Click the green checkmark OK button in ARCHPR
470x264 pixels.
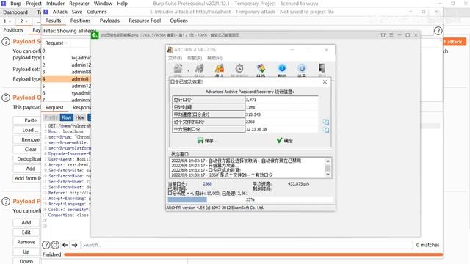point(284,140)
